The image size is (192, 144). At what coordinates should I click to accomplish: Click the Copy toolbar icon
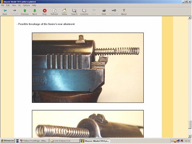click(x=94, y=12)
